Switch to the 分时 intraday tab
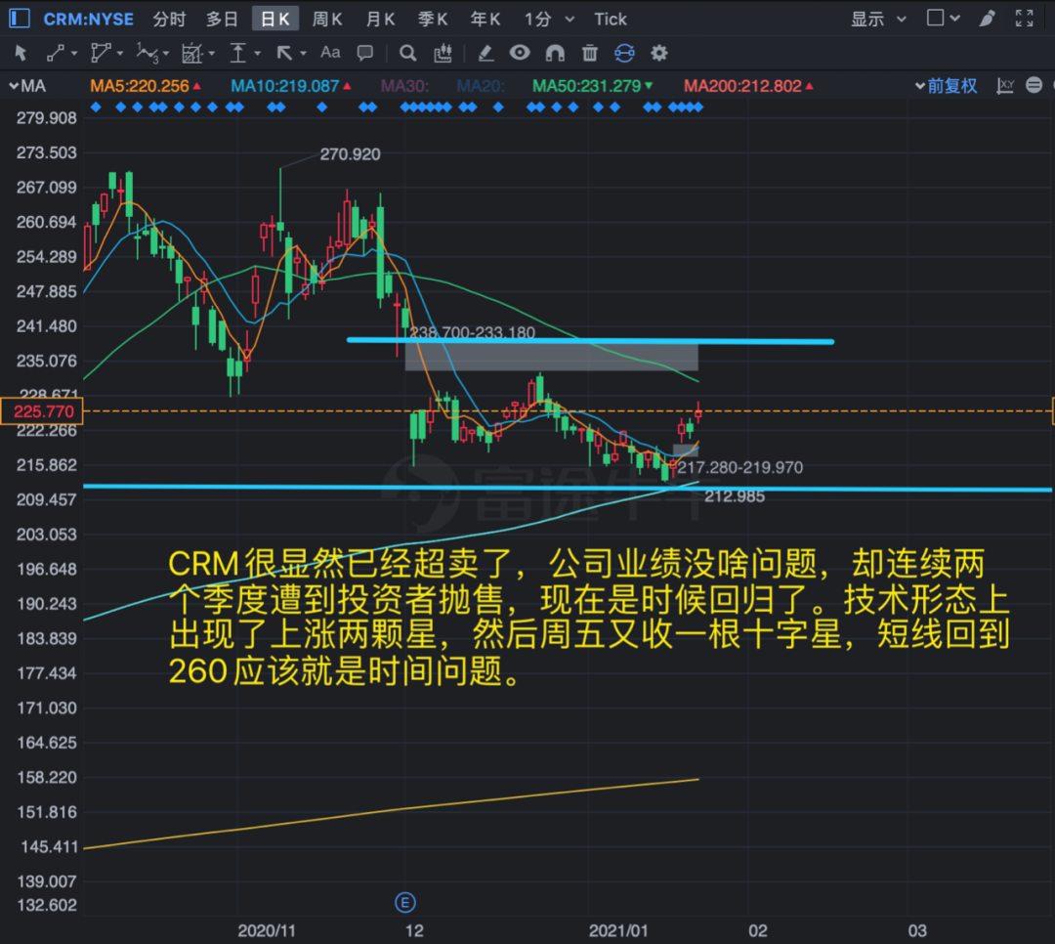 point(169,19)
